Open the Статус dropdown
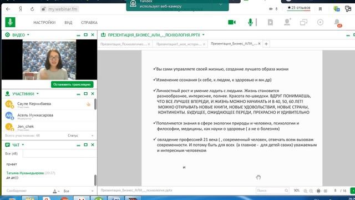This screenshot has height=200, width=355. click(80, 136)
